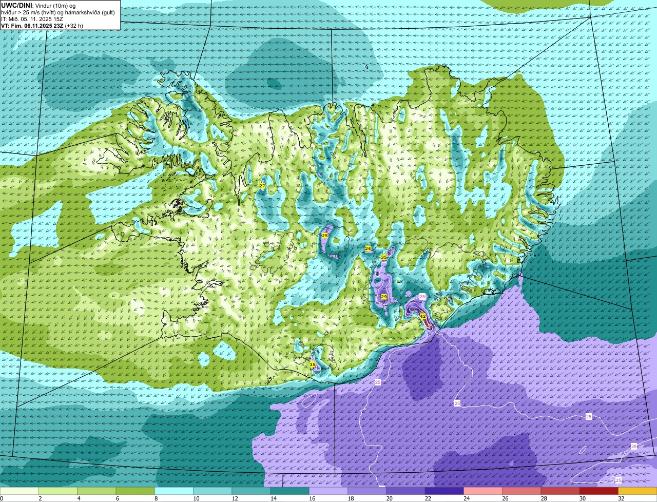
Task: Click the dark indigo 22–24 m/s legend swatch
Action: pyautogui.click(x=444, y=491)
